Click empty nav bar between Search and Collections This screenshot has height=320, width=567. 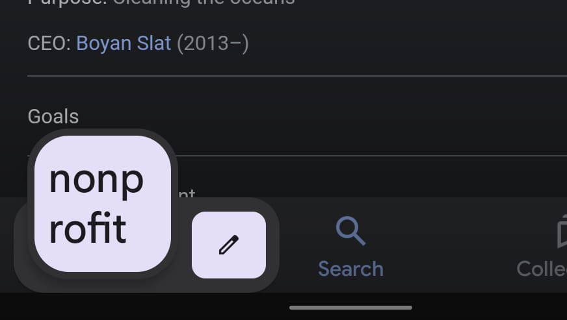(449, 245)
